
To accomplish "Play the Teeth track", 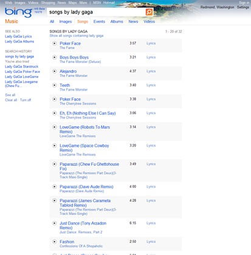I will point(55,85).
